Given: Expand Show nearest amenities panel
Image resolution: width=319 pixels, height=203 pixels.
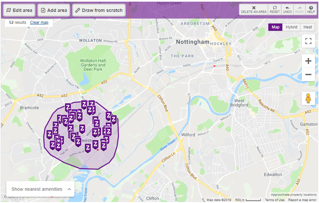Looking at the screenshot, I should [40, 189].
